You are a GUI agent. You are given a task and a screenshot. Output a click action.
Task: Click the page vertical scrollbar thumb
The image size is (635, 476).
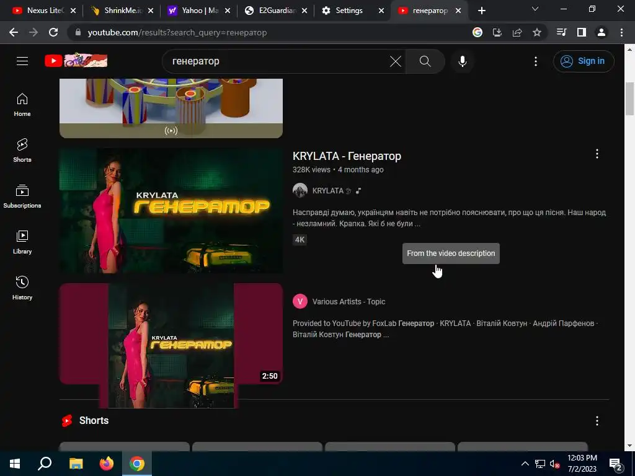pyautogui.click(x=629, y=99)
